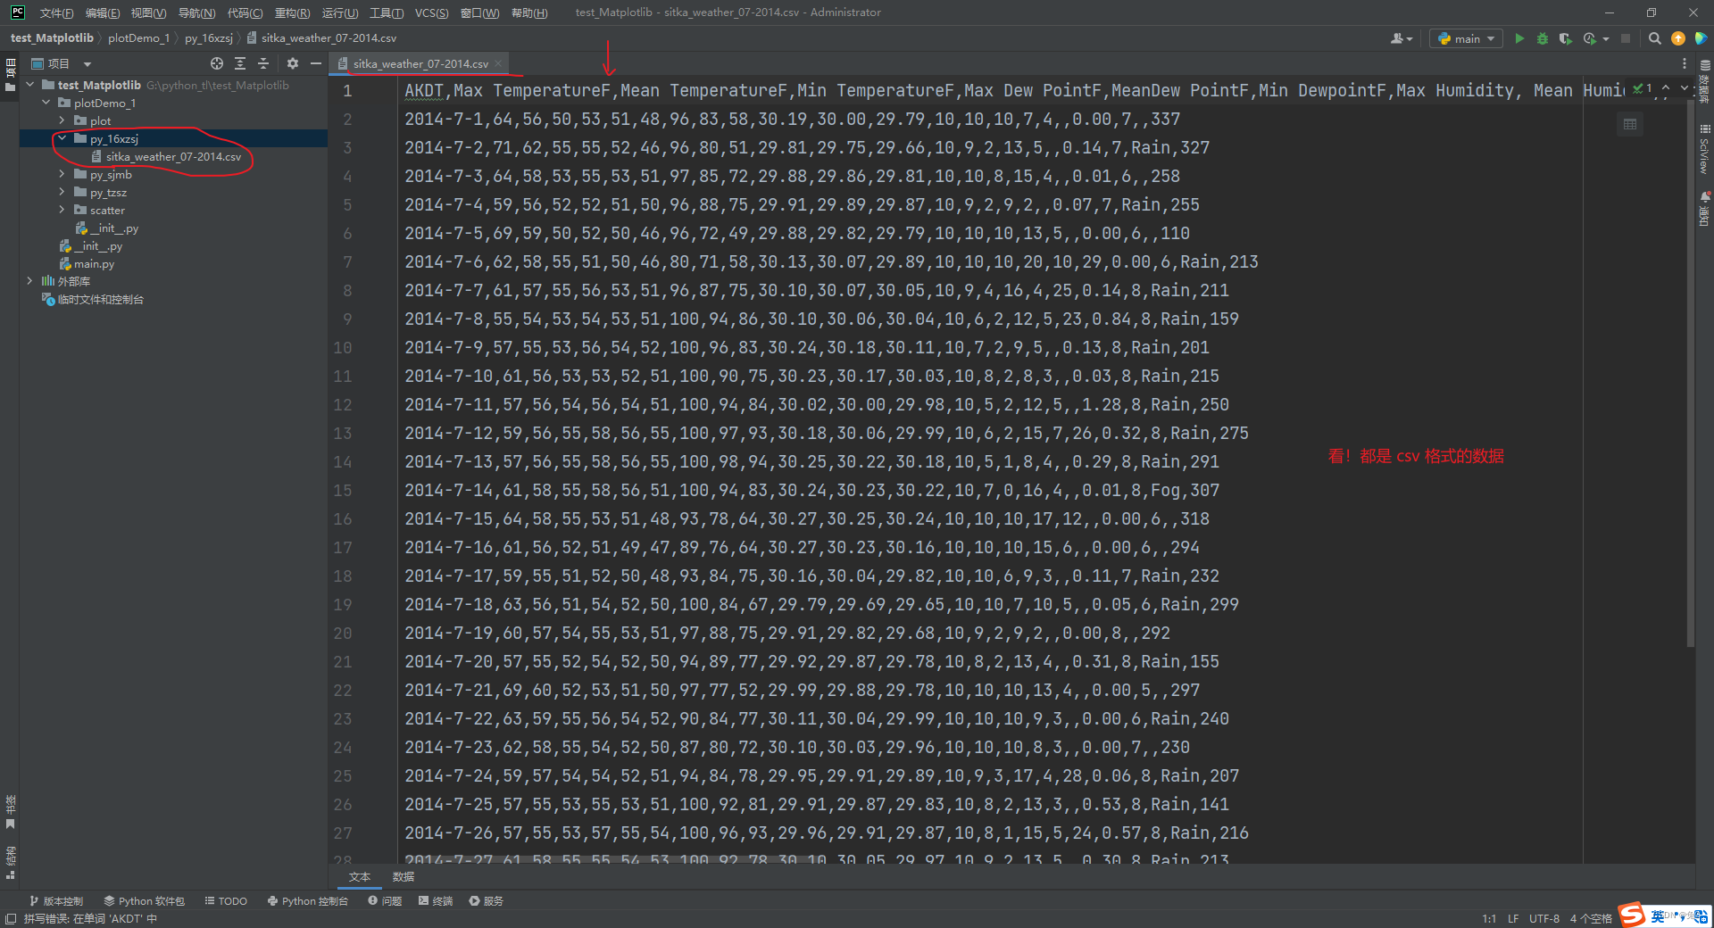Collapse the plotDemo_1 folder

pos(46,103)
